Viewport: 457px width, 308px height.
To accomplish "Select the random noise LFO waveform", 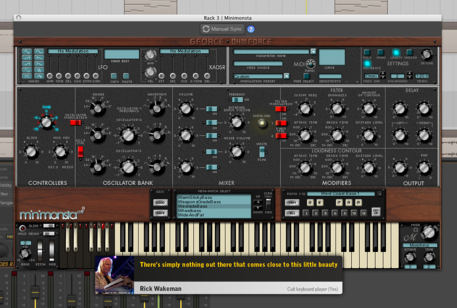I will (x=26, y=76).
